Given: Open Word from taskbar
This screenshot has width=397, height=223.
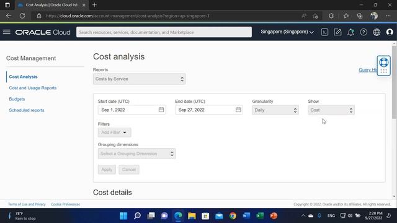Looking at the screenshot, I should pyautogui.click(x=246, y=216).
